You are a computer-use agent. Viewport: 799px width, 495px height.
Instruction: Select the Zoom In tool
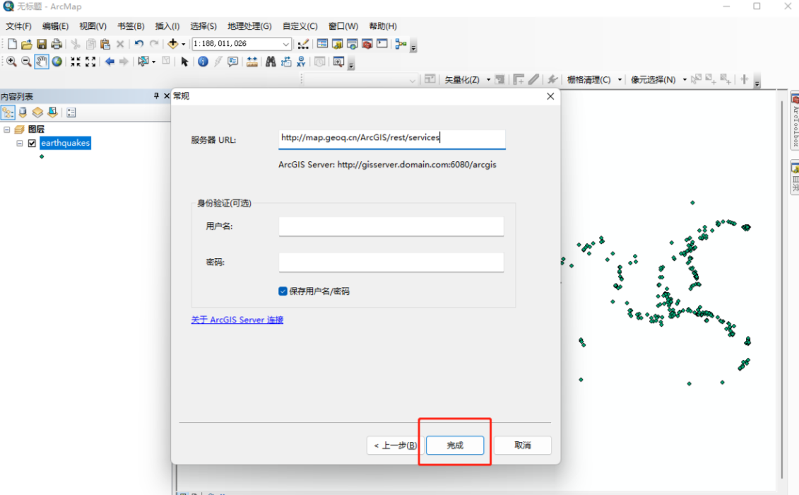click(11, 62)
